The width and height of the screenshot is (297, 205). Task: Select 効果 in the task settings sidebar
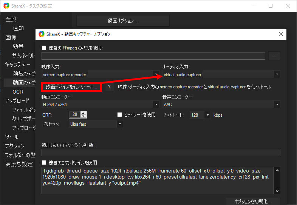point(18,46)
